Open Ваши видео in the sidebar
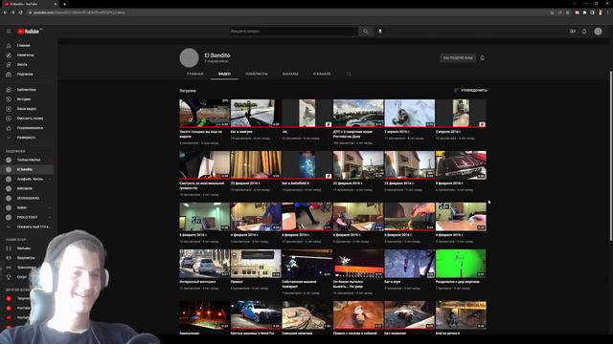 tap(28, 109)
